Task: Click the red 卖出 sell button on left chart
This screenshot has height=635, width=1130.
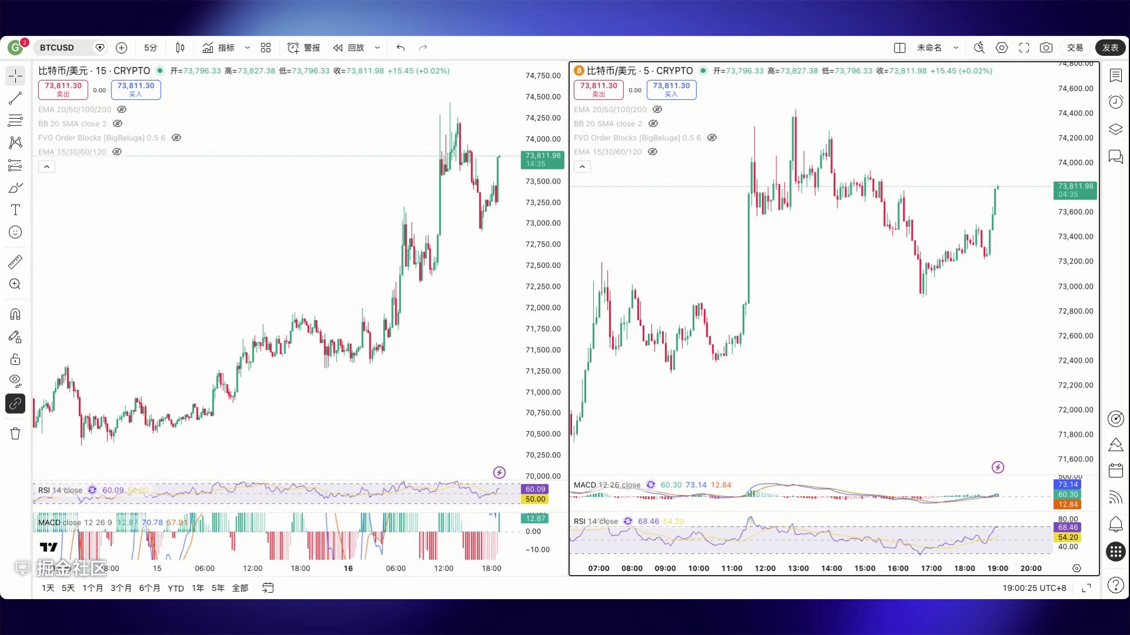Action: [63, 89]
